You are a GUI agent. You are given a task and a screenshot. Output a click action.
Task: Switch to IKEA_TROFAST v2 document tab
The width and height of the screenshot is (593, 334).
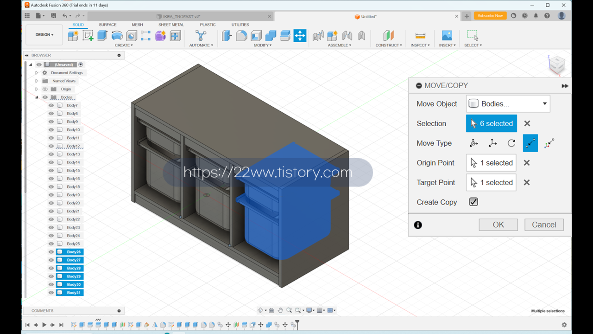[181, 16]
